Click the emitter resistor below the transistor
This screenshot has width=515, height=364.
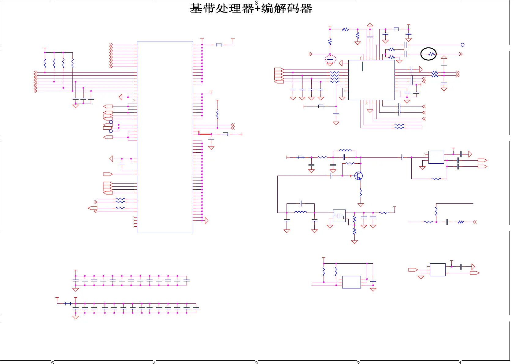point(361,193)
